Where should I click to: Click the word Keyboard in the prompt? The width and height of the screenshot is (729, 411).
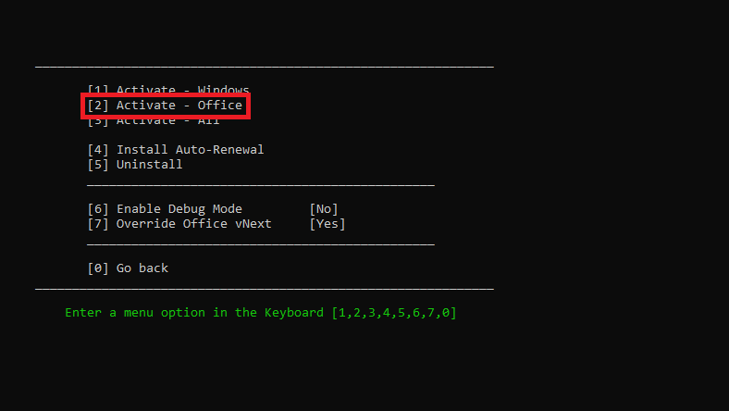(294, 313)
